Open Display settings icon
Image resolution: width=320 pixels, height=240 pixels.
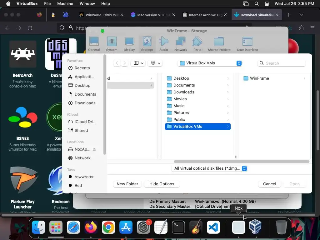(x=129, y=44)
